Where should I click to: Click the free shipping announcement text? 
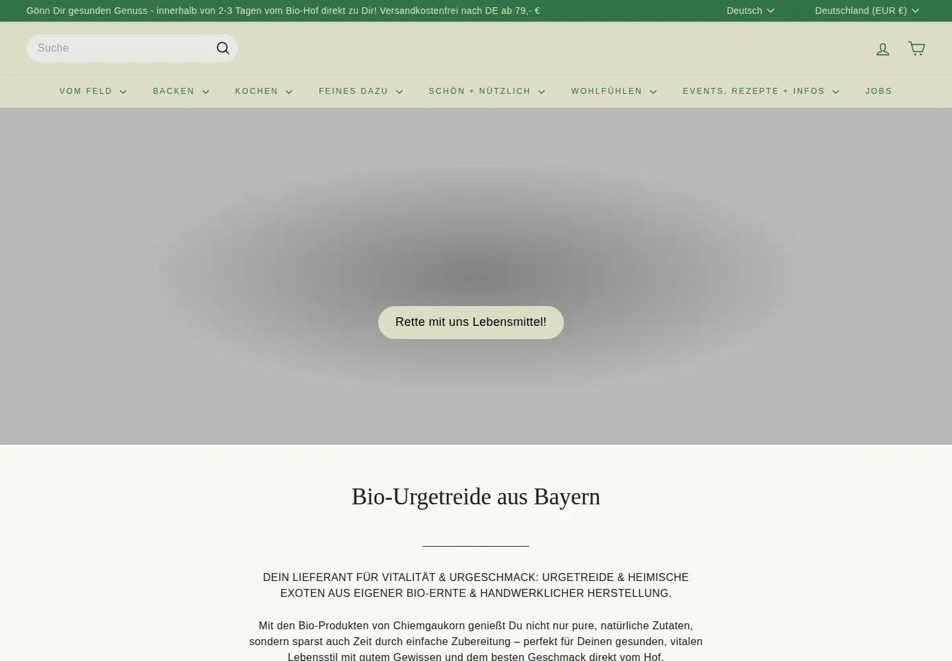tap(283, 11)
